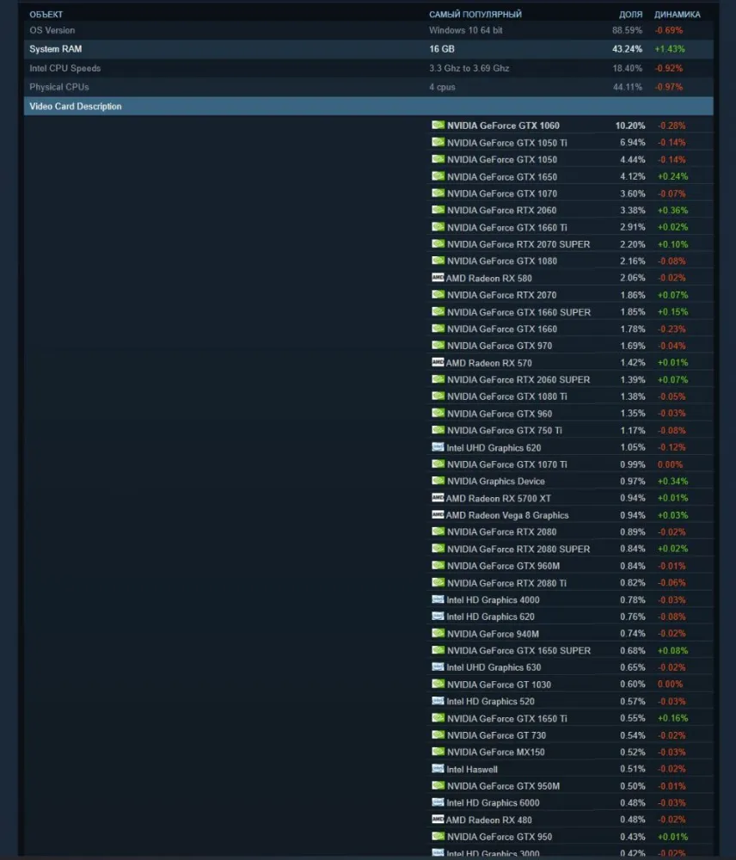The width and height of the screenshot is (736, 860).
Task: Click the Intel logo beside UHD Graphics 620
Action: [438, 447]
